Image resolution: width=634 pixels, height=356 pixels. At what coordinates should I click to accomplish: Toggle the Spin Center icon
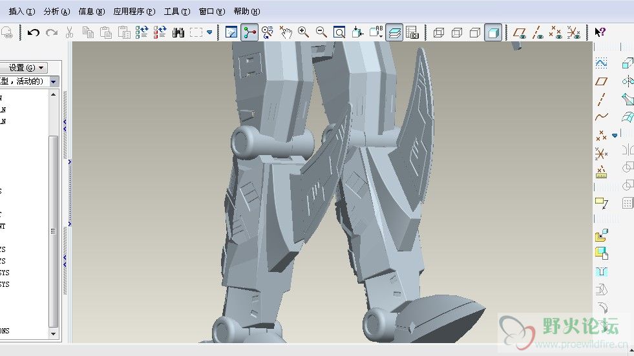[249, 32]
